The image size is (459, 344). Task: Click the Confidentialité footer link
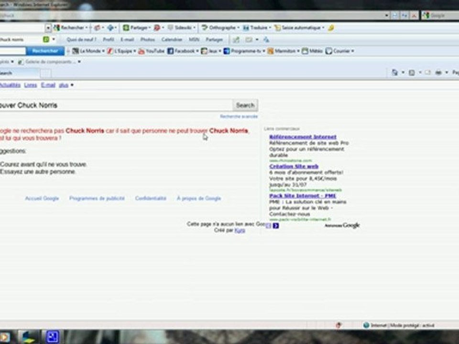click(x=151, y=198)
